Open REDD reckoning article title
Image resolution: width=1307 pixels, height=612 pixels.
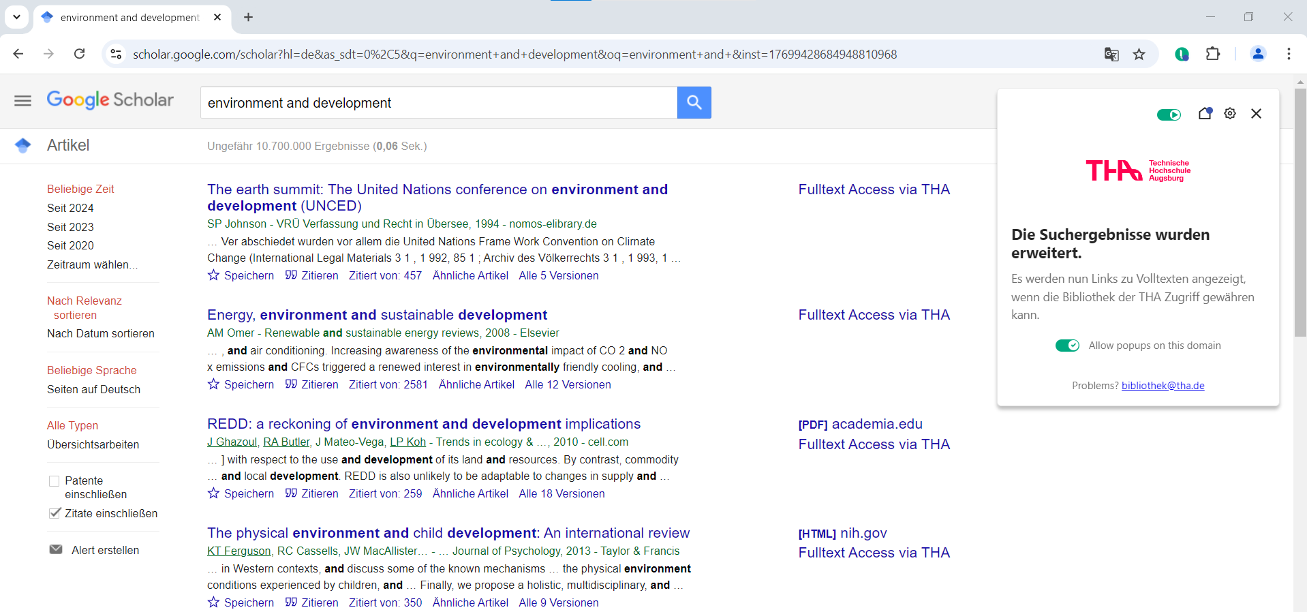(424, 424)
